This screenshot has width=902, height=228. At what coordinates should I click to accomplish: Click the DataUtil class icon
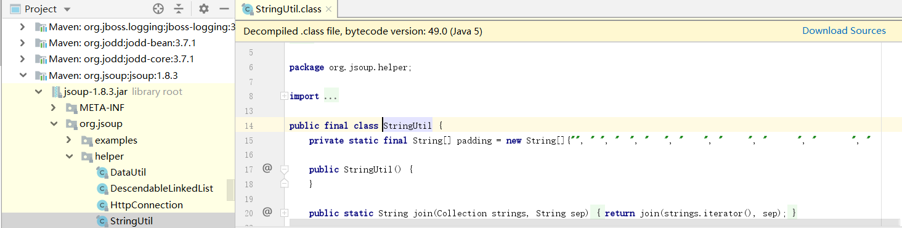point(102,173)
